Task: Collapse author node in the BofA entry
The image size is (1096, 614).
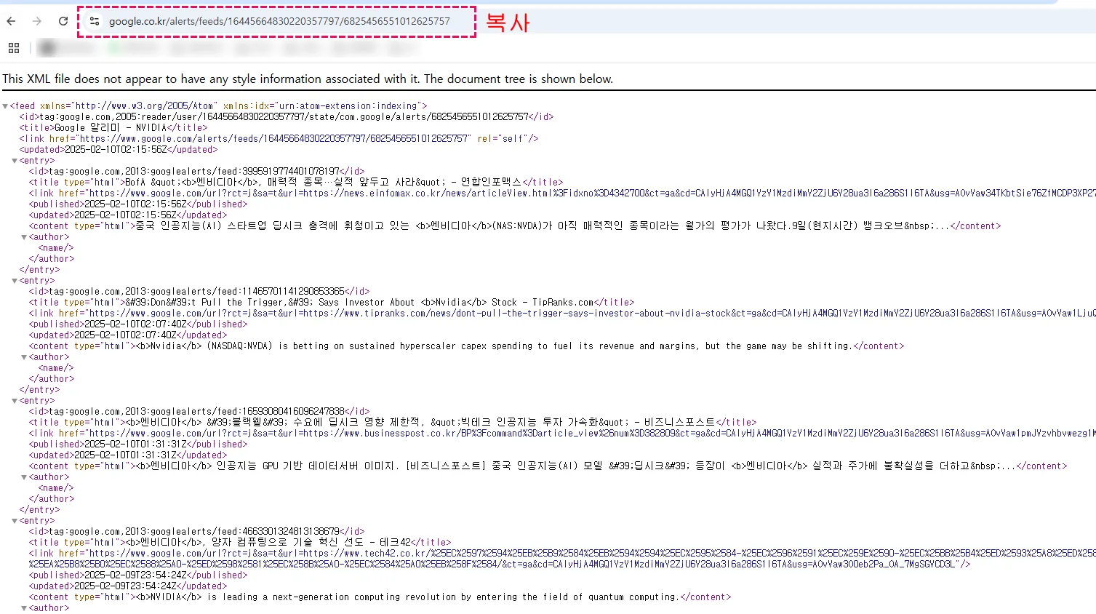Action: (24, 237)
